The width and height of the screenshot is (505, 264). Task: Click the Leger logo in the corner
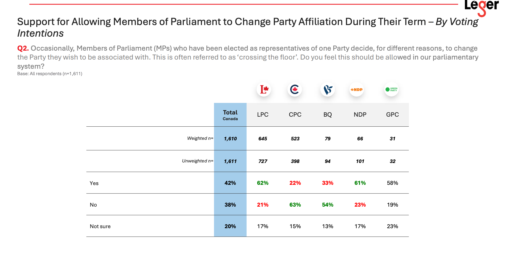pyautogui.click(x=481, y=7)
